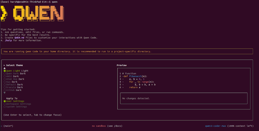Select the Qwen Light theme radio option
This screenshot has height=131, width=259.
(16, 71)
